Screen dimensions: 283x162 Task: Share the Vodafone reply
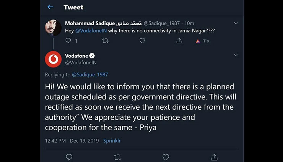pyautogui.click(x=214, y=157)
